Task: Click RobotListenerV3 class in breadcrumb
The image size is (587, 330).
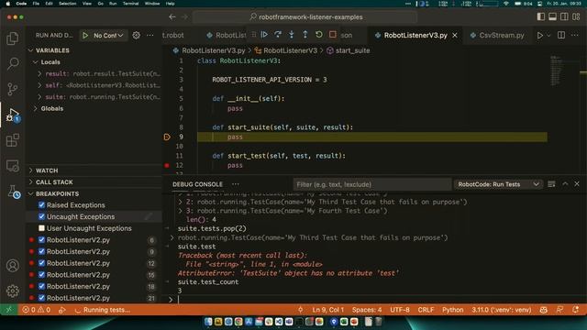Action: pyautogui.click(x=290, y=50)
